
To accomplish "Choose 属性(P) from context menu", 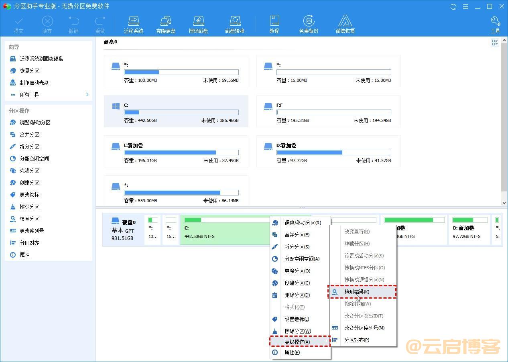I will coord(300,352).
